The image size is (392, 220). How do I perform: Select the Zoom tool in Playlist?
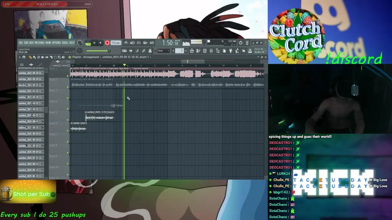(x=59, y=57)
